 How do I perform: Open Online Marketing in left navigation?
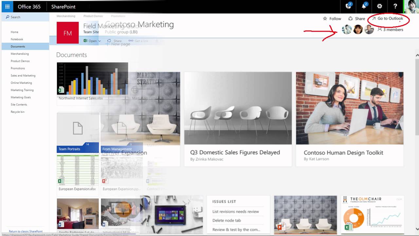click(x=21, y=83)
